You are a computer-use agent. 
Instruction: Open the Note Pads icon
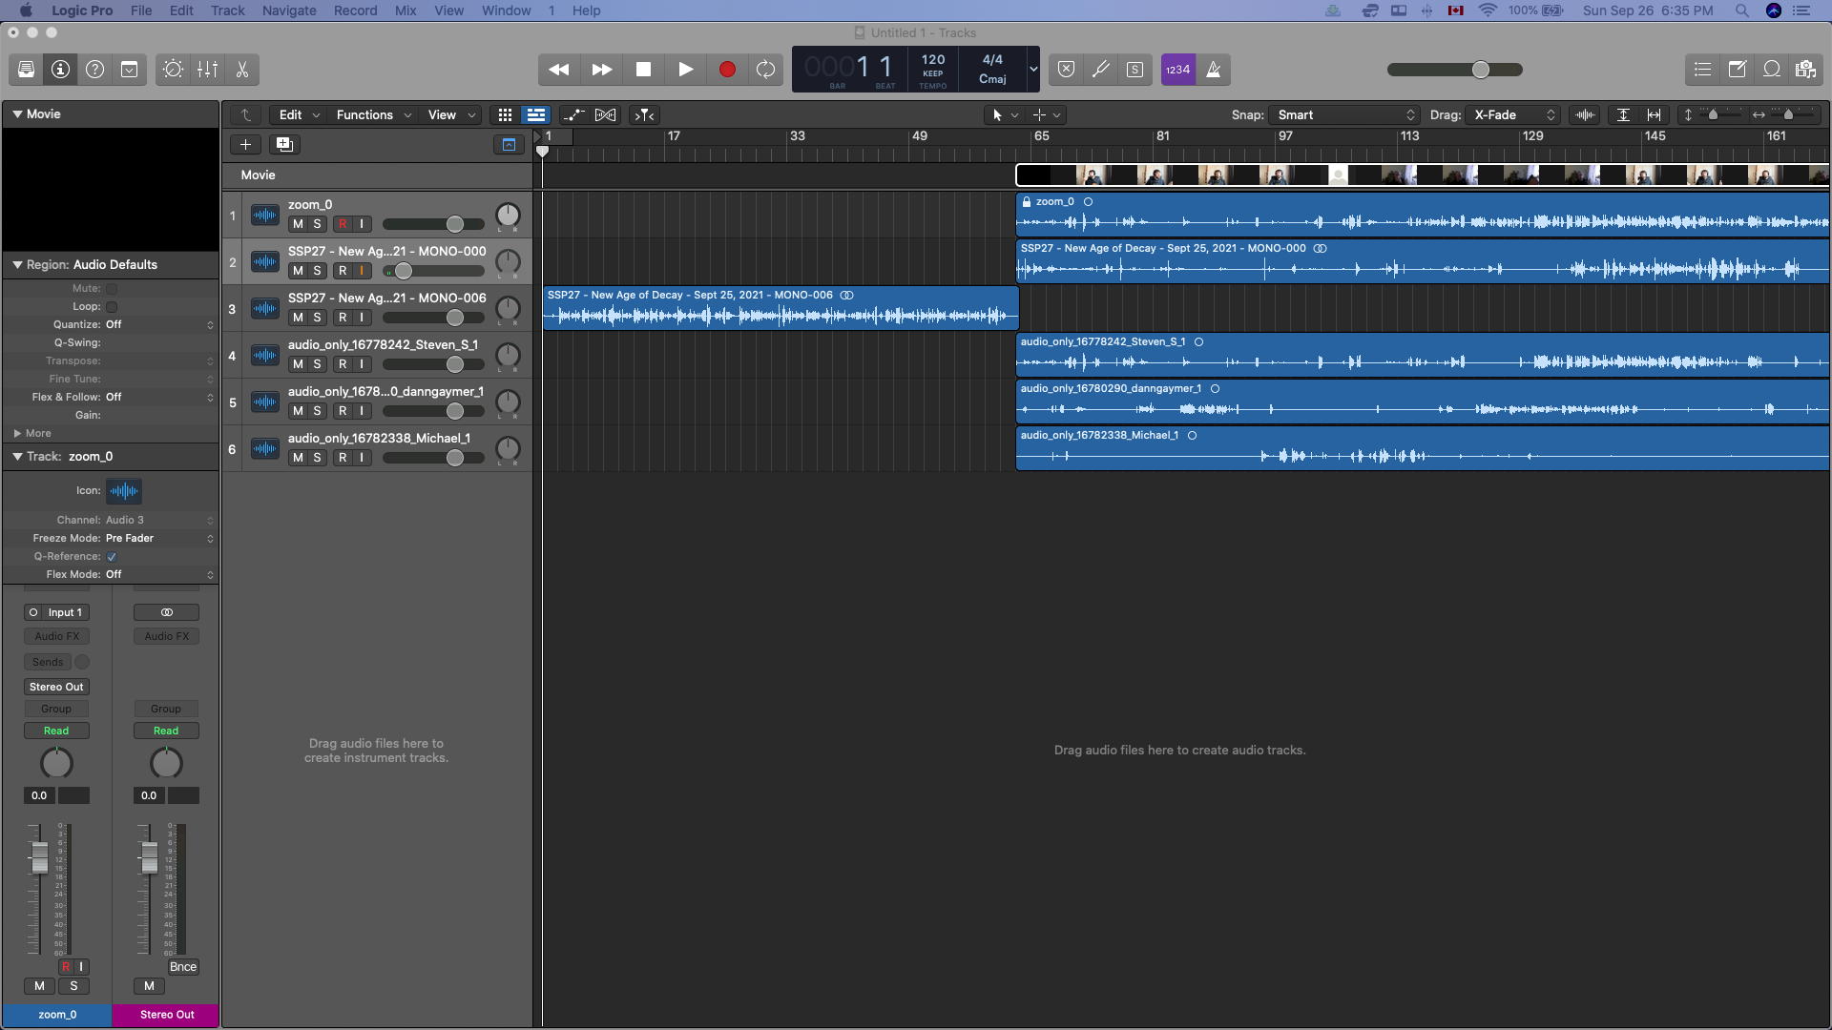point(1737,70)
